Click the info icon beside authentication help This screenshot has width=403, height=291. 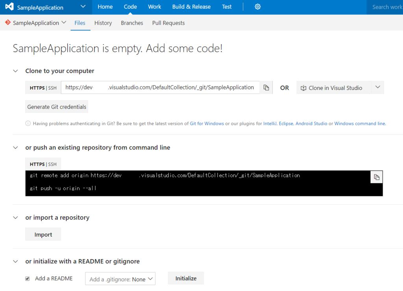[28, 123]
